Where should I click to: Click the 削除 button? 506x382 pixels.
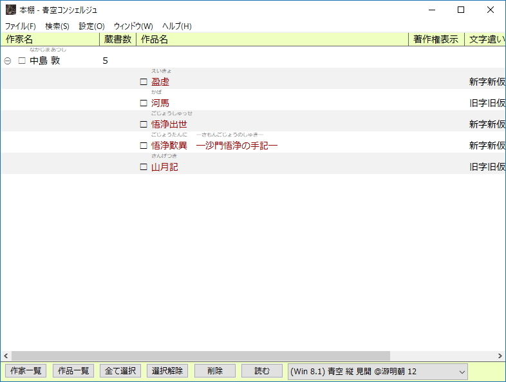point(215,370)
